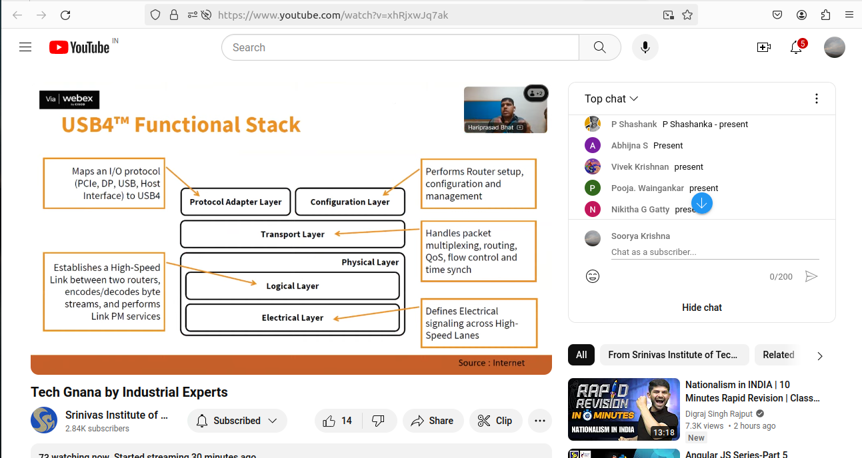Hide the live chat panel
The image size is (862, 458).
click(x=701, y=308)
